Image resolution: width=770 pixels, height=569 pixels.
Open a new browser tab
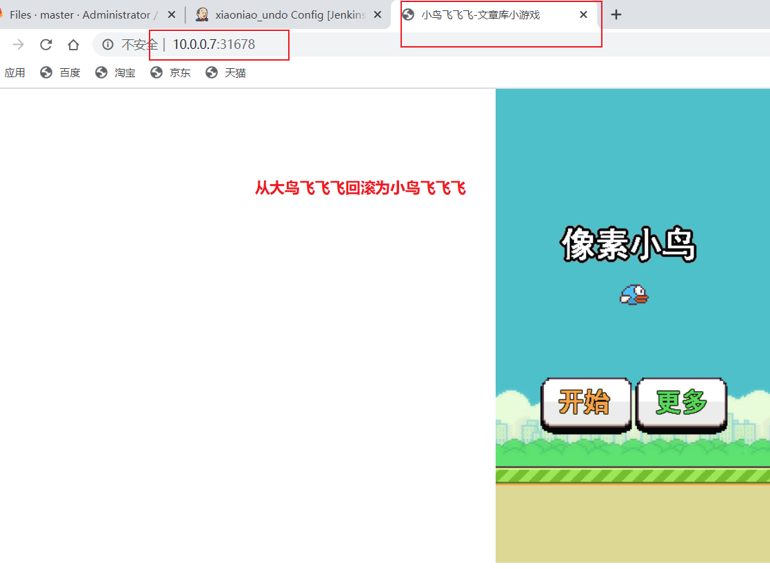616,14
